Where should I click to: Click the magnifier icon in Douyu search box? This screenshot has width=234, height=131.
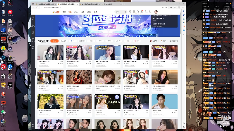click(x=125, y=12)
